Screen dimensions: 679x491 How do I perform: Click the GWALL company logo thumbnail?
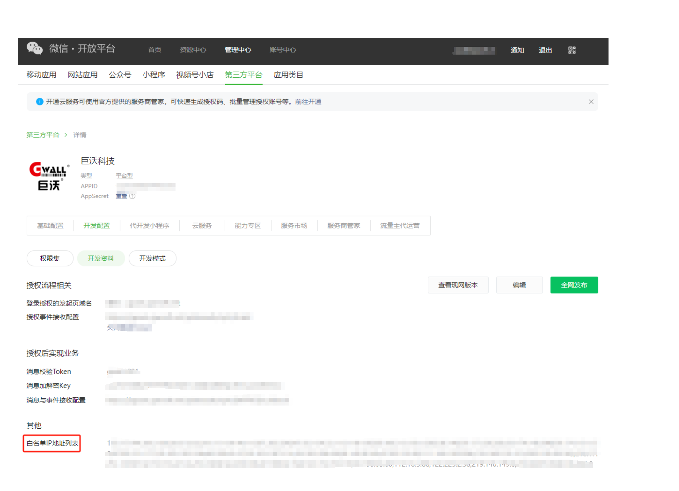[49, 176]
